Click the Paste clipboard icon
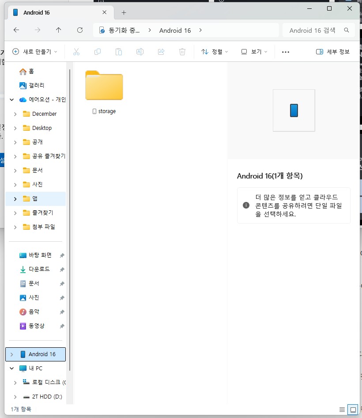The width and height of the screenshot is (362, 418). tap(119, 52)
